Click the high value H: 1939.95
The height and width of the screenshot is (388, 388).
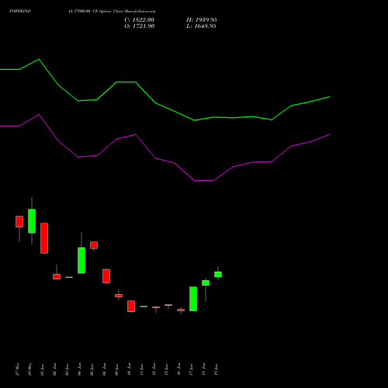click(x=202, y=20)
